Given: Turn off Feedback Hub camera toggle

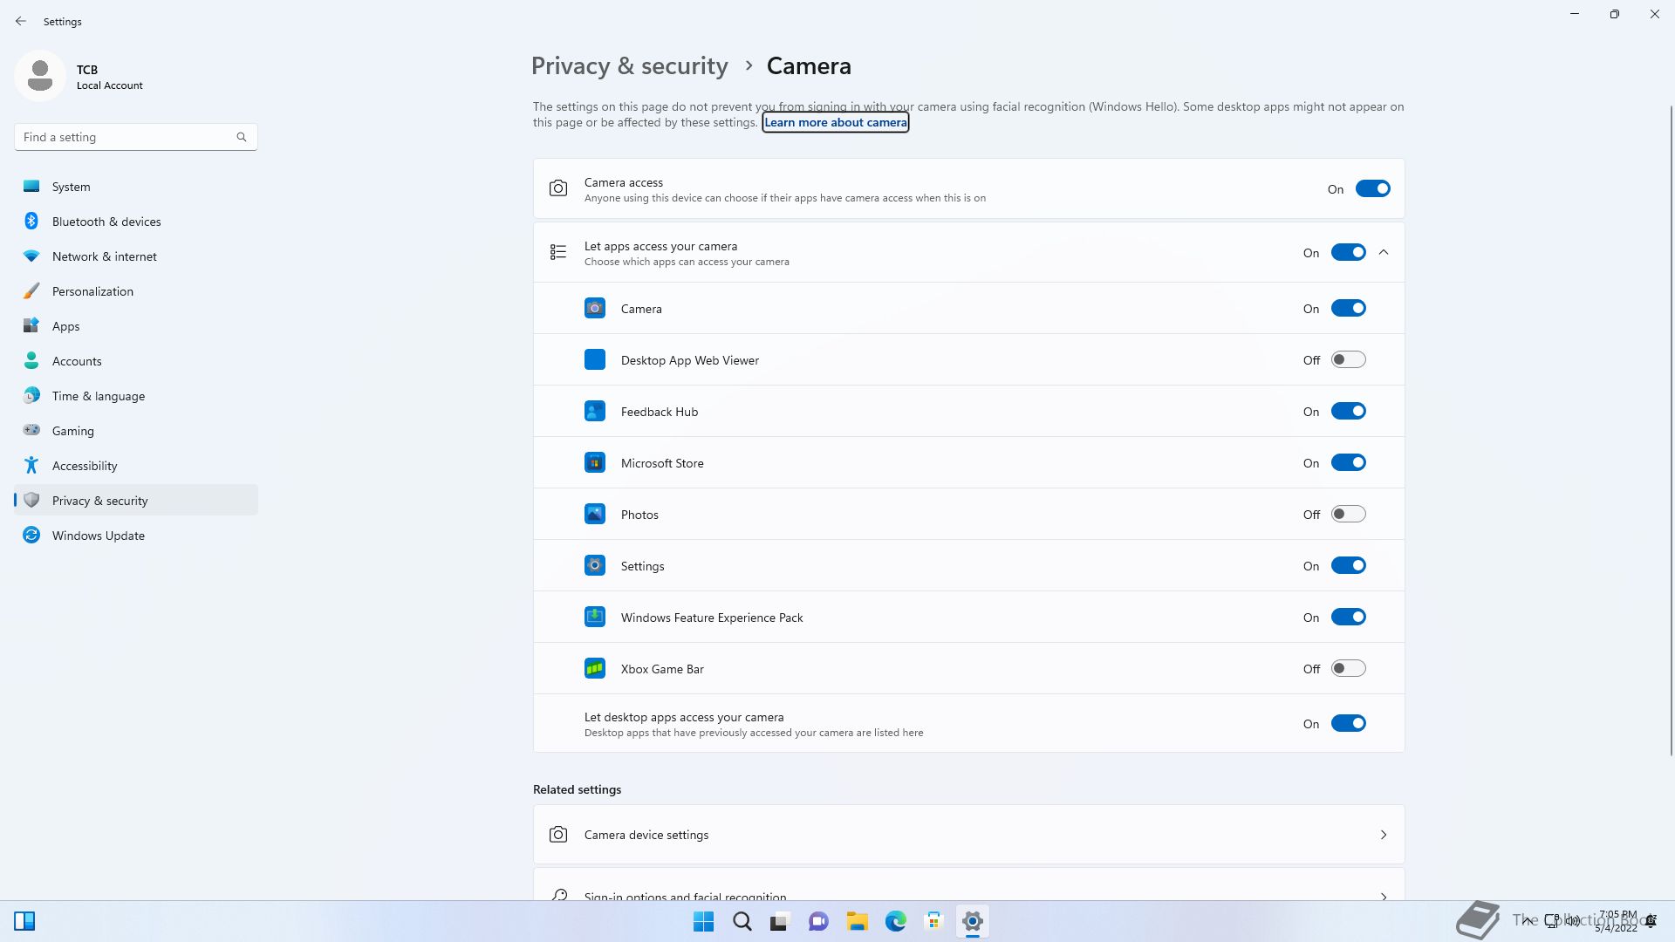Looking at the screenshot, I should pyautogui.click(x=1348, y=411).
